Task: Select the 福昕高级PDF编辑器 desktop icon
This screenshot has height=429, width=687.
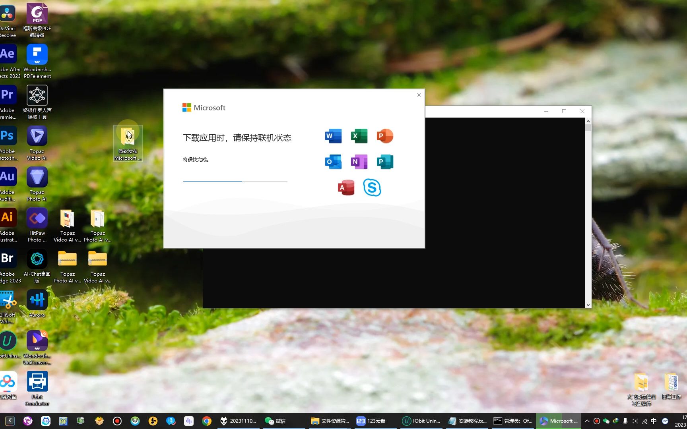Action: [37, 20]
